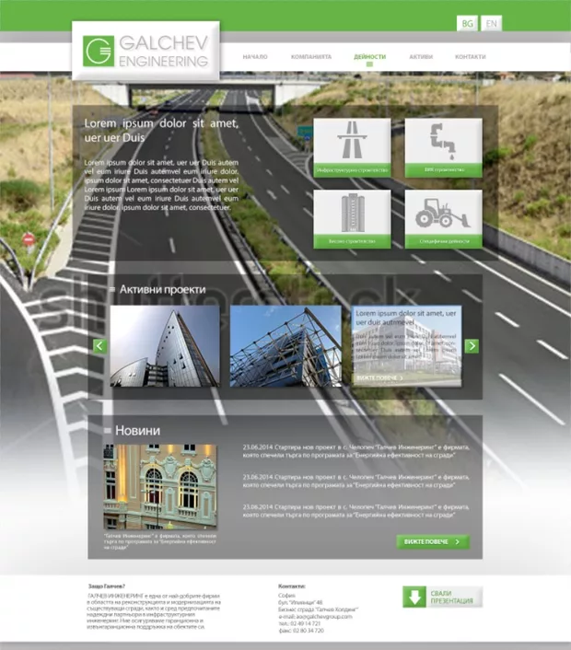Click the 'Lorem ipsum dolor sit amet, uer uer Duis' headline
Viewport: 571px width, 650px height.
point(161,131)
